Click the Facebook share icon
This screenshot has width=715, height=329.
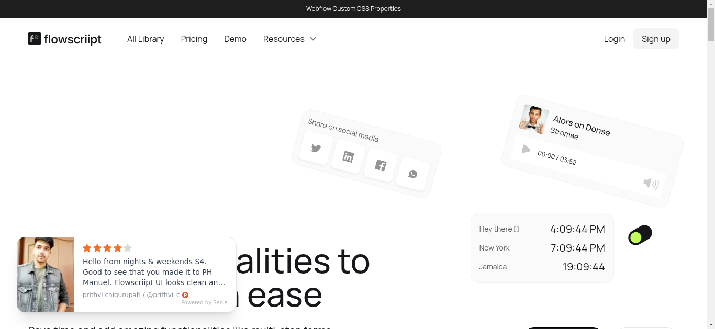click(x=381, y=166)
